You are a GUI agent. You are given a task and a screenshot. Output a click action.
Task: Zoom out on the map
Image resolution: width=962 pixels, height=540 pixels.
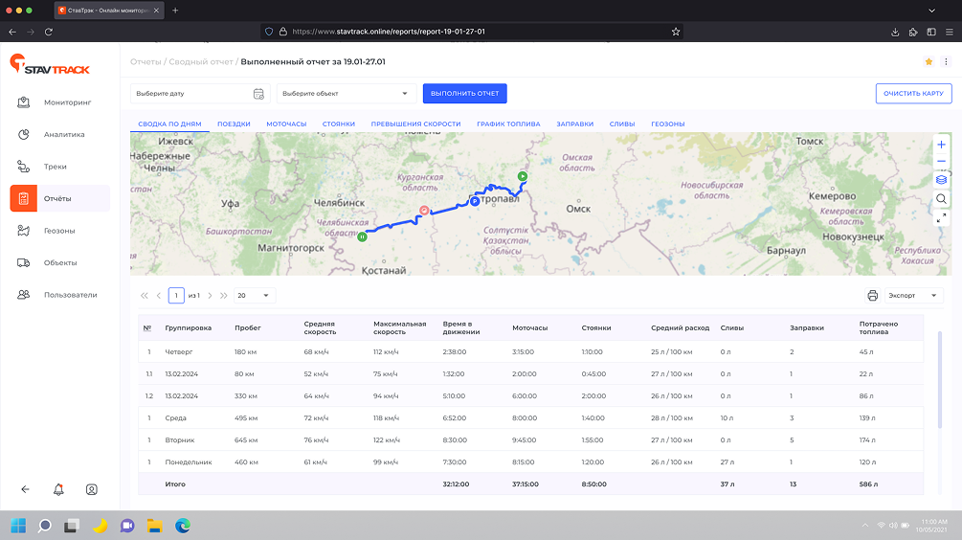941,162
